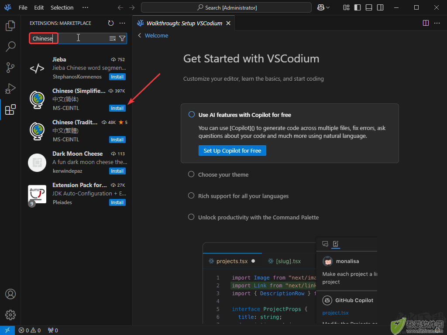447x335 pixels.
Task: Click the EXTENSIONS: MARKETPLACE panel title
Action: [60, 23]
